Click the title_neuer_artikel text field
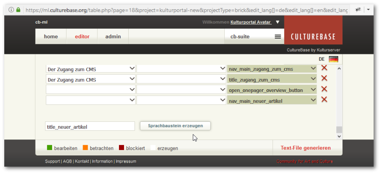The width and height of the screenshot is (381, 174). (90, 126)
